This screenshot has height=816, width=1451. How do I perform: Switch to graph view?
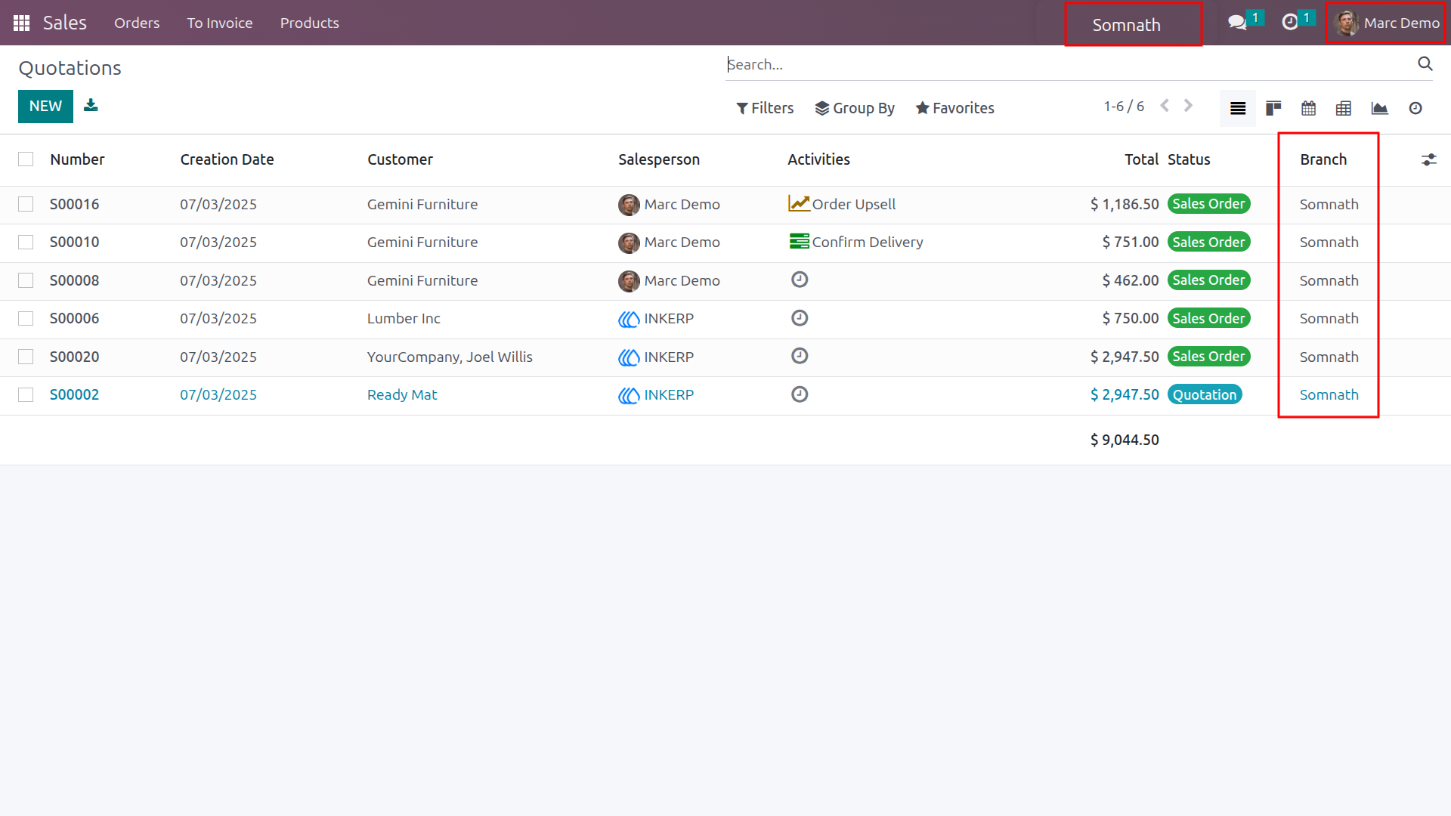coord(1380,108)
